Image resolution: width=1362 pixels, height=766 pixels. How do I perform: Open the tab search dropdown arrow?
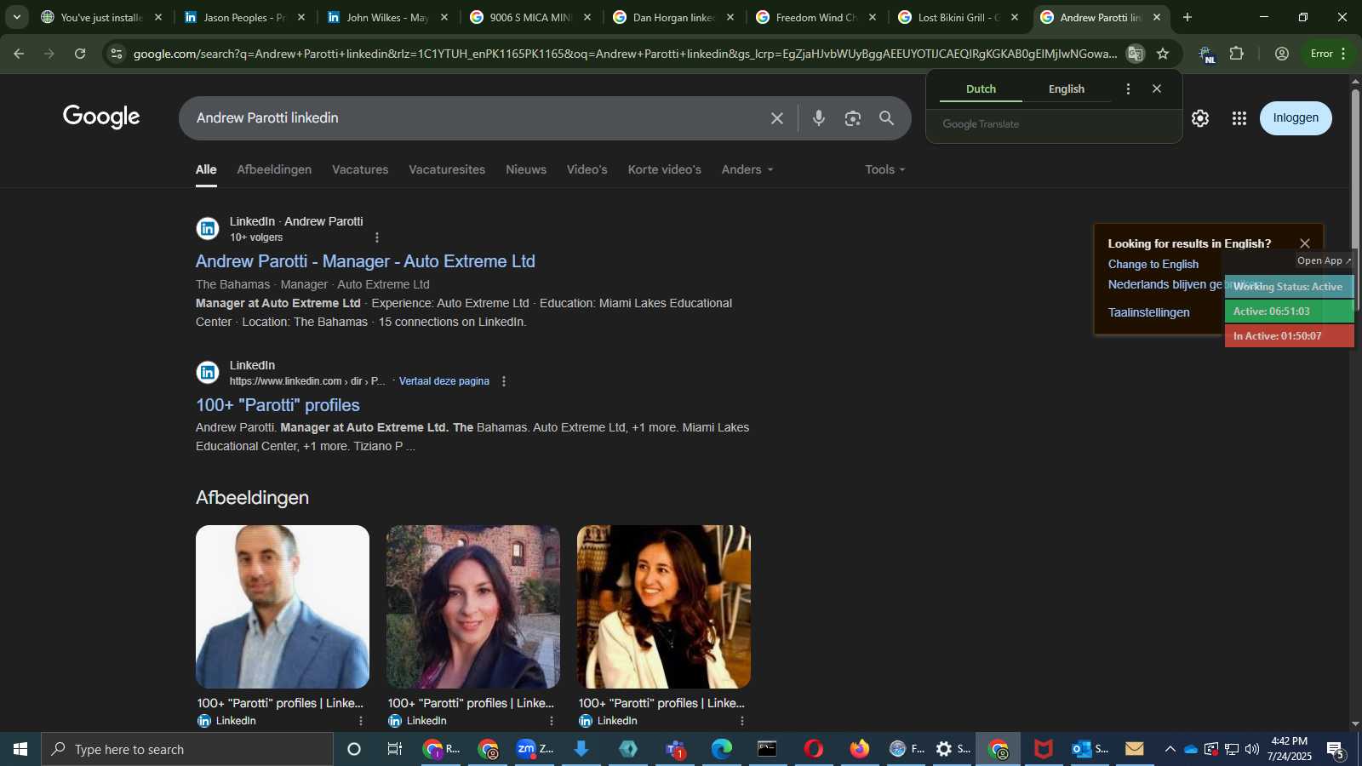click(16, 17)
